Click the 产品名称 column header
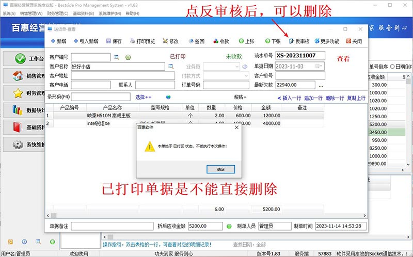Image resolution: width=413 pixels, height=257 pixels. pyautogui.click(x=113, y=108)
